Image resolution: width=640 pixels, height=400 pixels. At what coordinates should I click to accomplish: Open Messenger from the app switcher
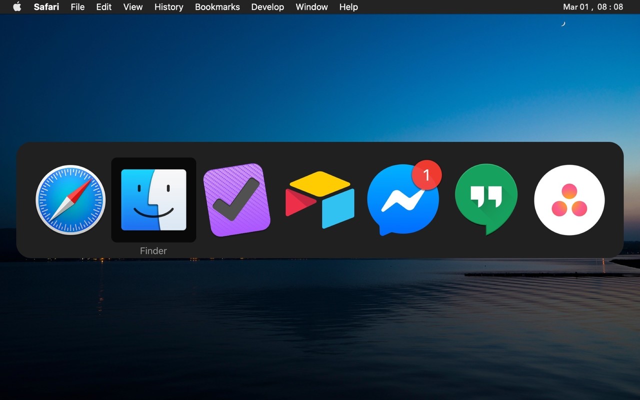[x=403, y=200]
